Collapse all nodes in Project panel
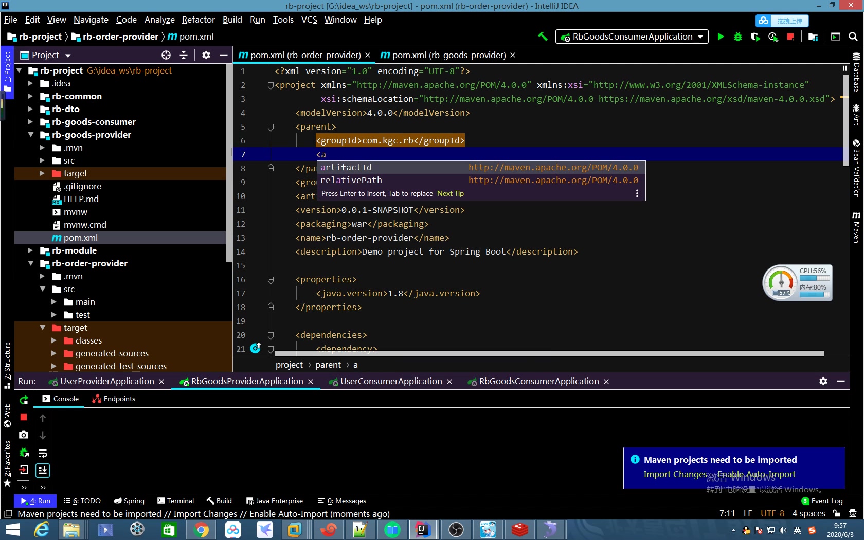Screen dimensions: 864x540 [184, 55]
